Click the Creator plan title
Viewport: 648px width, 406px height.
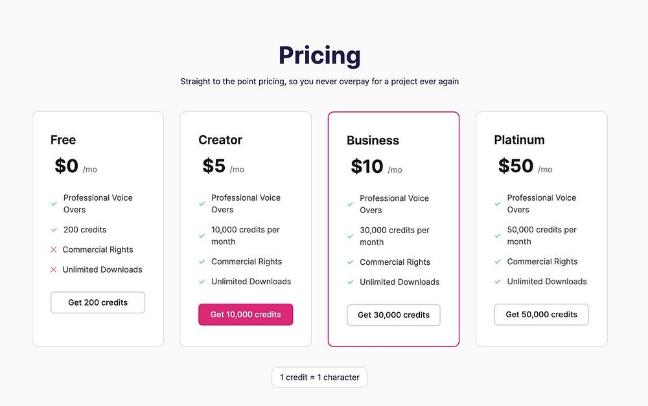pyautogui.click(x=220, y=140)
